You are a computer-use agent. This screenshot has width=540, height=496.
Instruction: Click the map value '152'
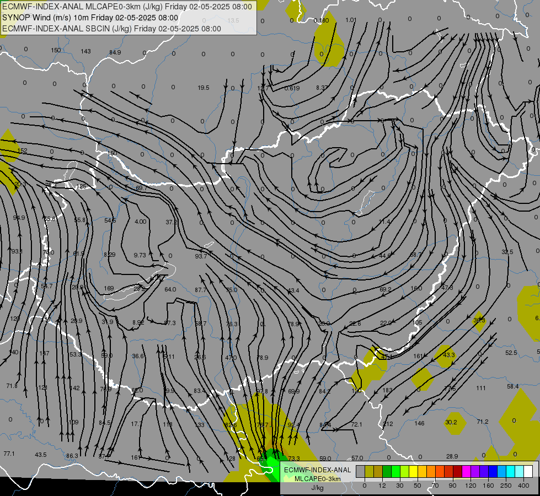pyautogui.click(x=23, y=151)
